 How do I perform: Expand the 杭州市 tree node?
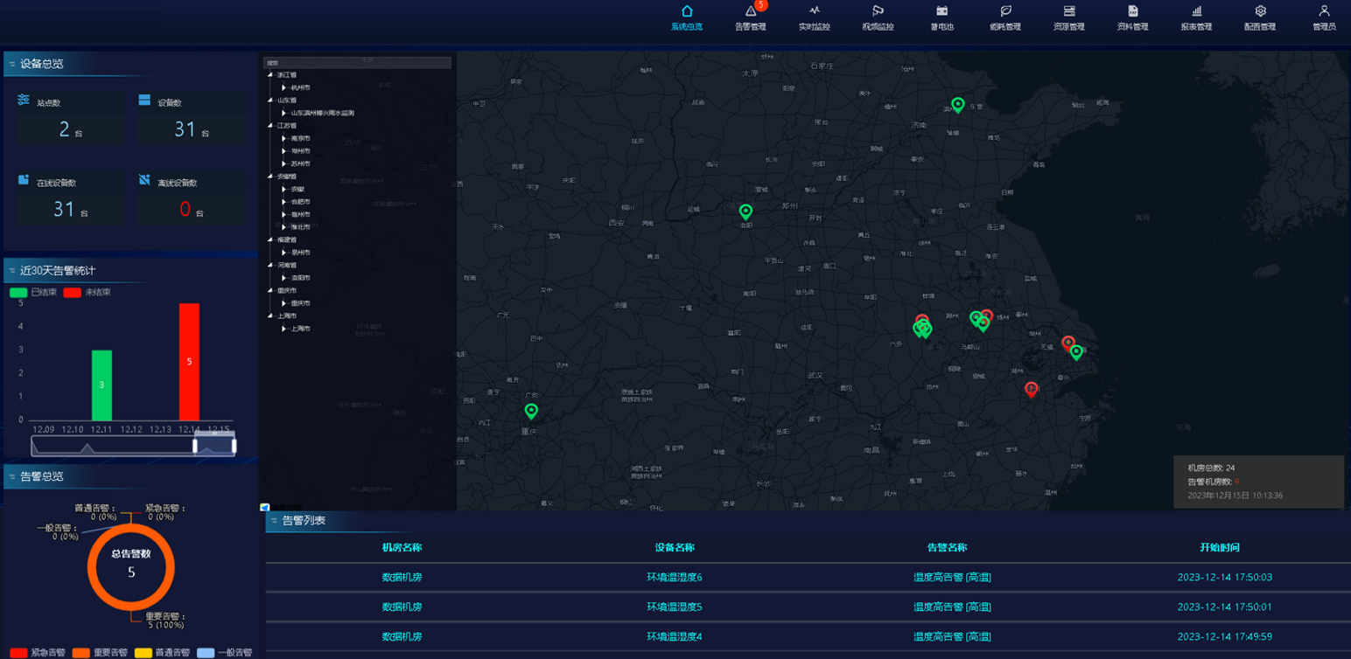pos(284,88)
